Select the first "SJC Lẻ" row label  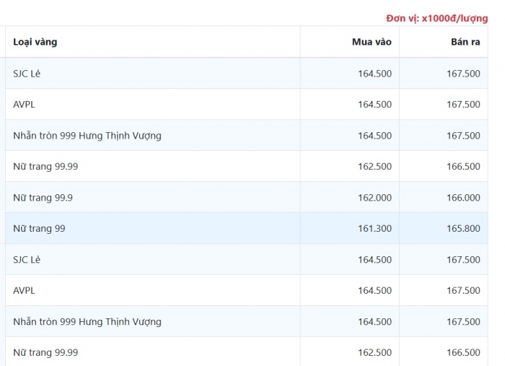click(27, 73)
